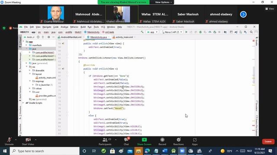277x155 pixels.
Task: Open the Edit menu in Android Studio
Action: click(32, 27)
